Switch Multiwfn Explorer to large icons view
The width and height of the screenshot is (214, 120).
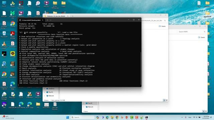pos(167,100)
